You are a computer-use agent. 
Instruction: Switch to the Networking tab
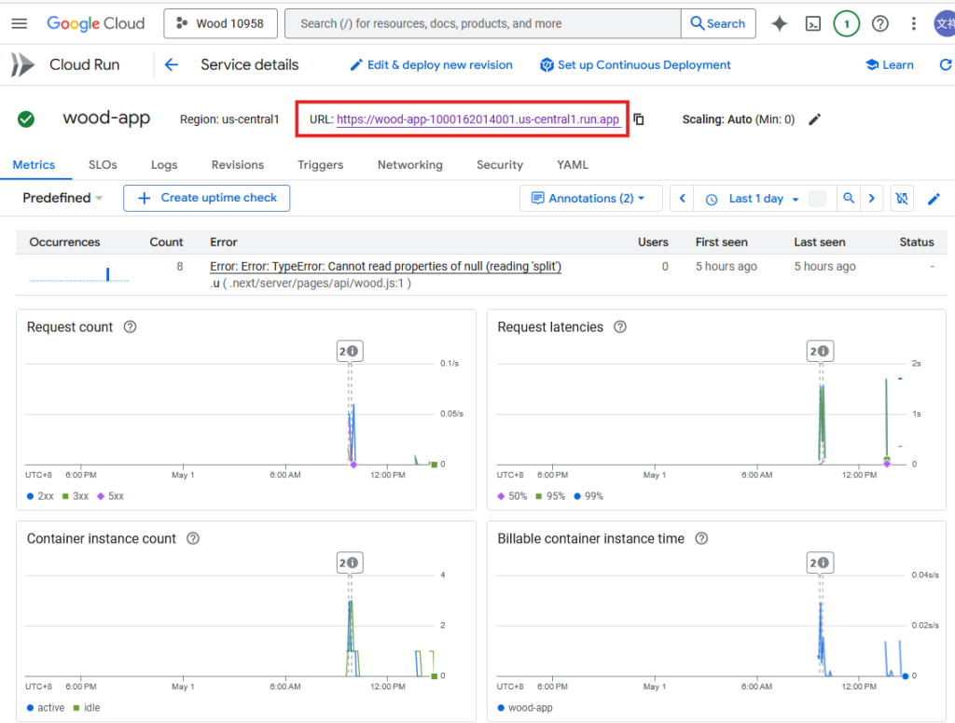tap(410, 165)
